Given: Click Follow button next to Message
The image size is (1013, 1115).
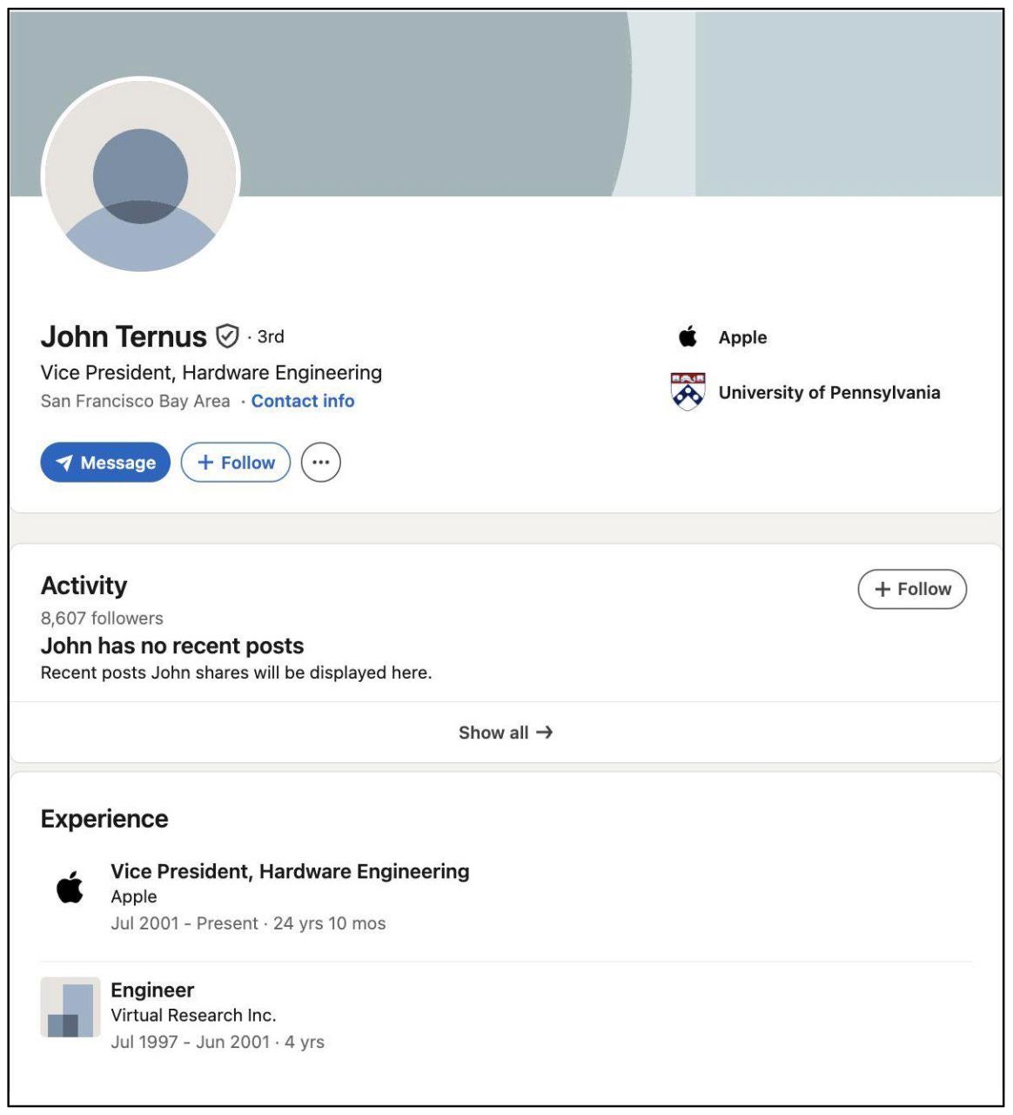Looking at the screenshot, I should click(x=236, y=463).
